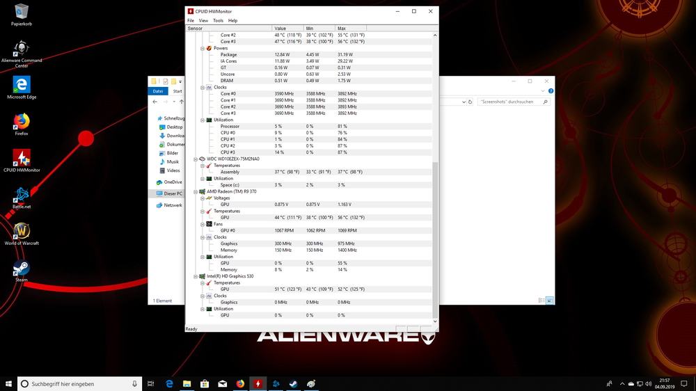Click the Papierkorb recycle bin icon
Image resolution: width=696 pixels, height=391 pixels.
pyautogui.click(x=22, y=12)
